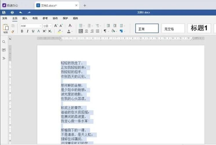Click the blue page color icon
The height and width of the screenshot is (145, 216).
[x=121, y=31]
